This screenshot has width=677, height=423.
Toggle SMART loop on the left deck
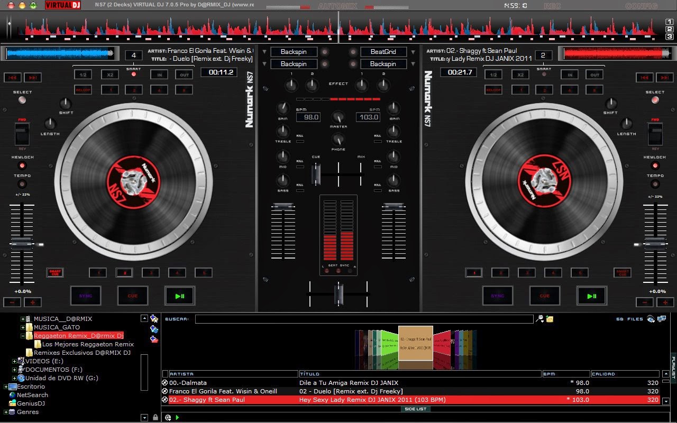click(134, 74)
